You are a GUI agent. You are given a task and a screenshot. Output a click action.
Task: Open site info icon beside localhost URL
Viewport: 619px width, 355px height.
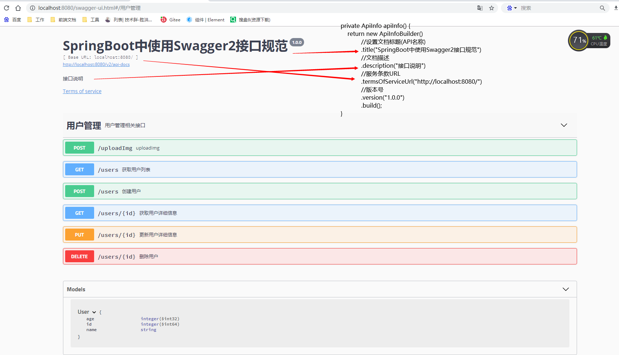(x=32, y=8)
